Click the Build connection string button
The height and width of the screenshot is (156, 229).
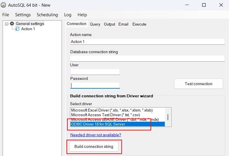click(94, 146)
